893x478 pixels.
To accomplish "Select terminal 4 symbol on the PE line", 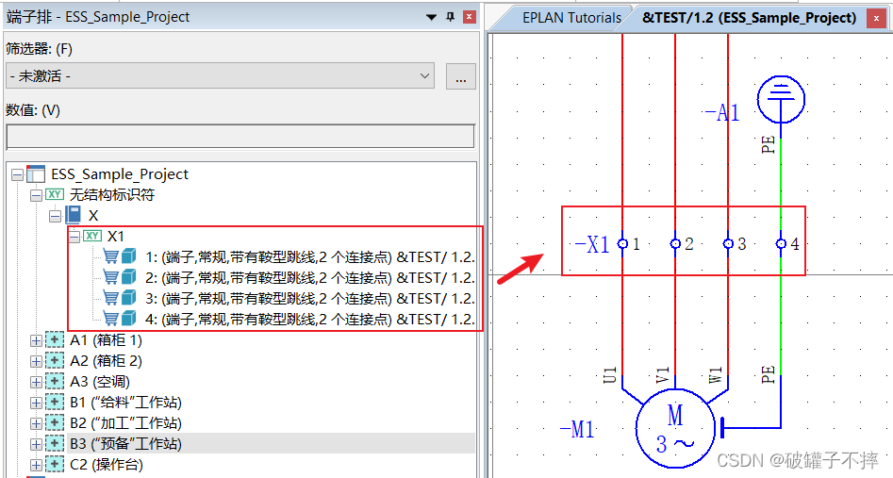I will click(x=781, y=244).
